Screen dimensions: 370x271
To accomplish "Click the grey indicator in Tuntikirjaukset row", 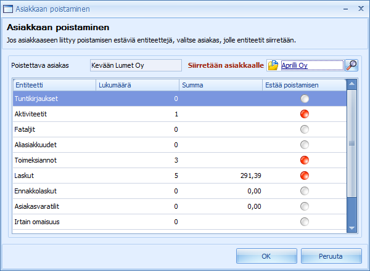I will (305, 99).
